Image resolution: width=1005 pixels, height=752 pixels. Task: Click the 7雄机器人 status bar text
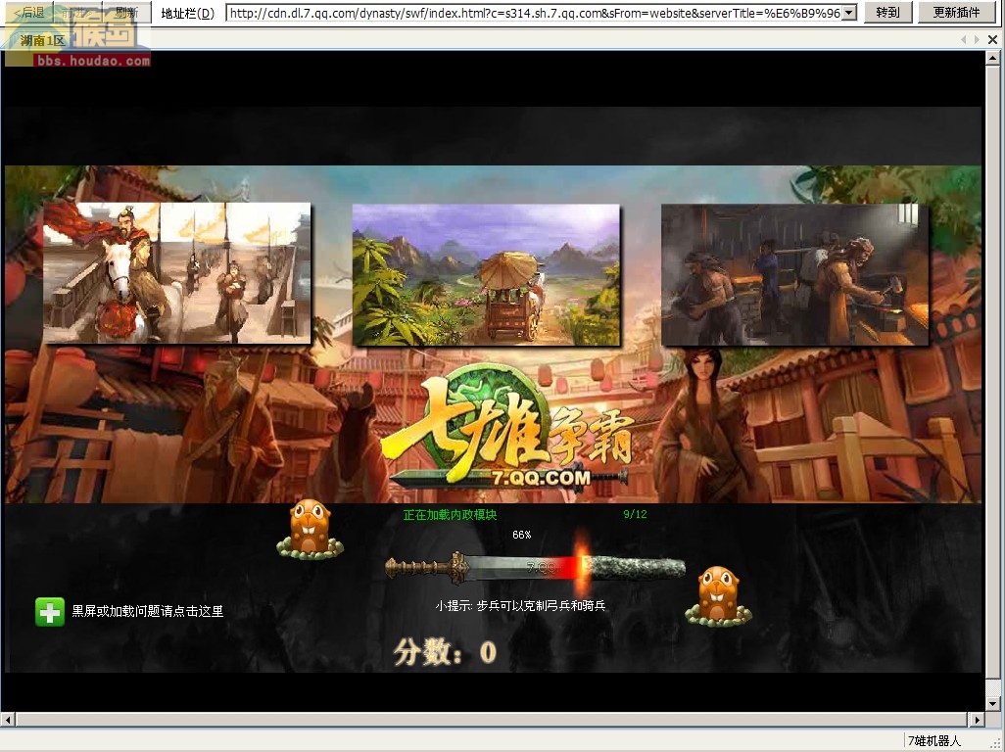coord(934,741)
